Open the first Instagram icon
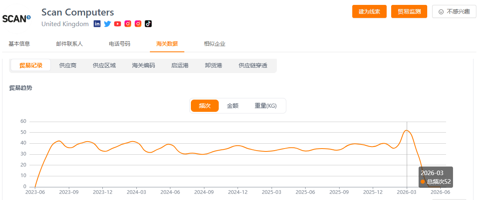 click(128, 24)
